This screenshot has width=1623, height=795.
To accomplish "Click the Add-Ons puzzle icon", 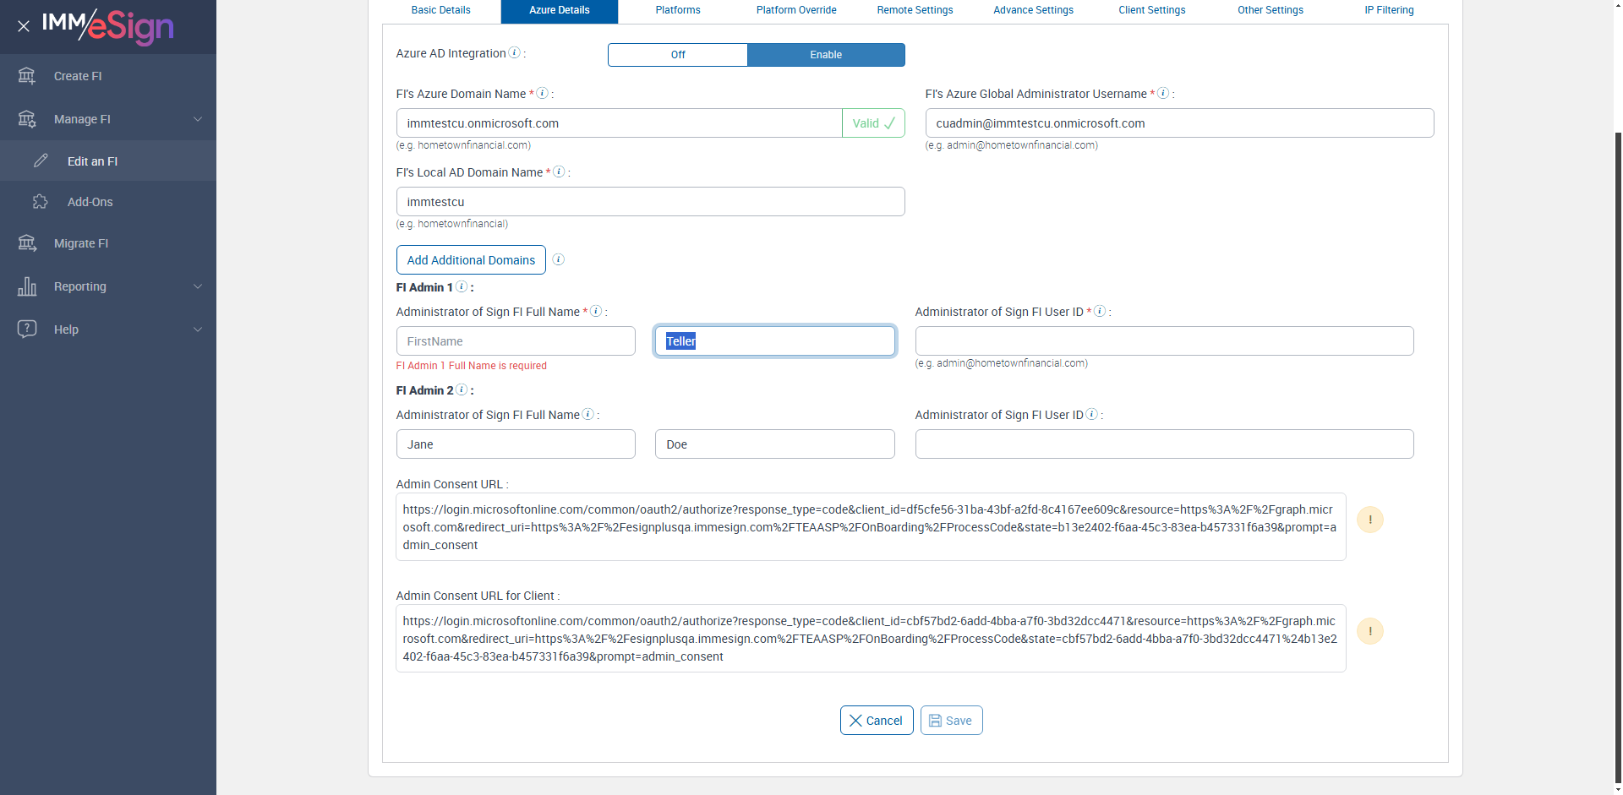I will (41, 202).
